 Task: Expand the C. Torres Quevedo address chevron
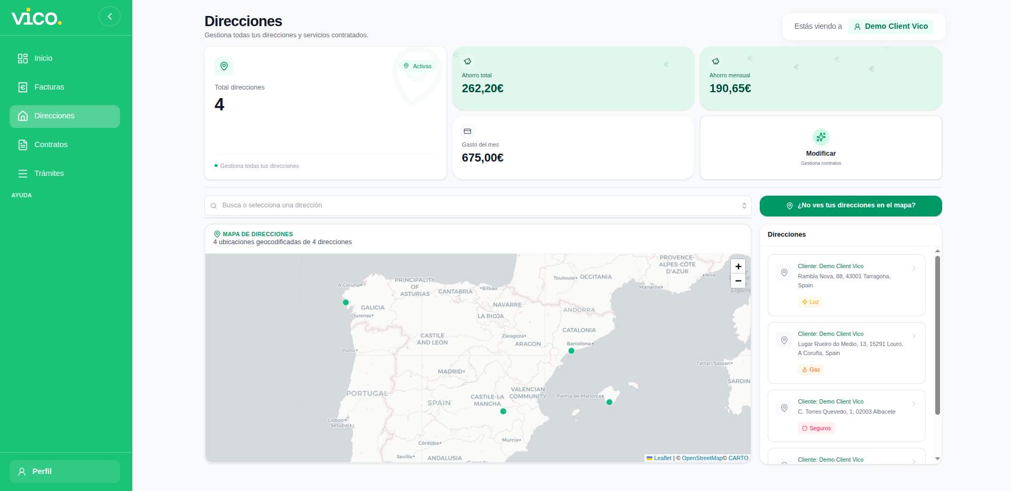click(x=914, y=404)
